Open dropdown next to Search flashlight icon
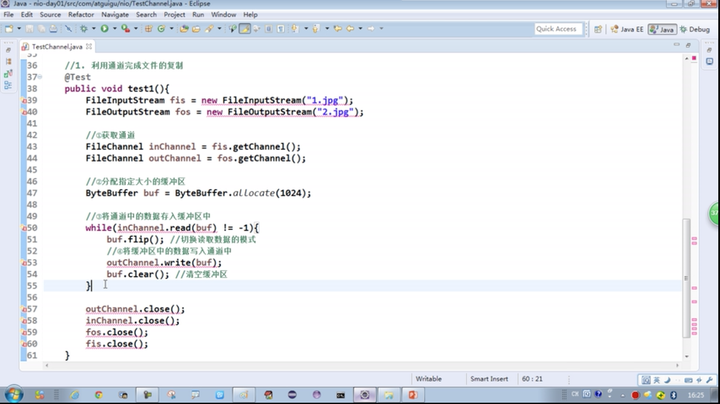Screen dimensions: 720x404 [x=219, y=28]
